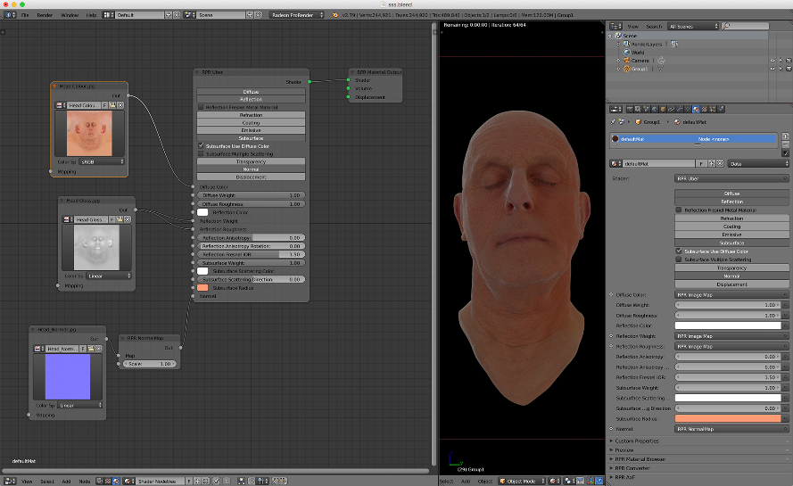
Task: Open the Texture properties tab icon
Action: (704, 109)
